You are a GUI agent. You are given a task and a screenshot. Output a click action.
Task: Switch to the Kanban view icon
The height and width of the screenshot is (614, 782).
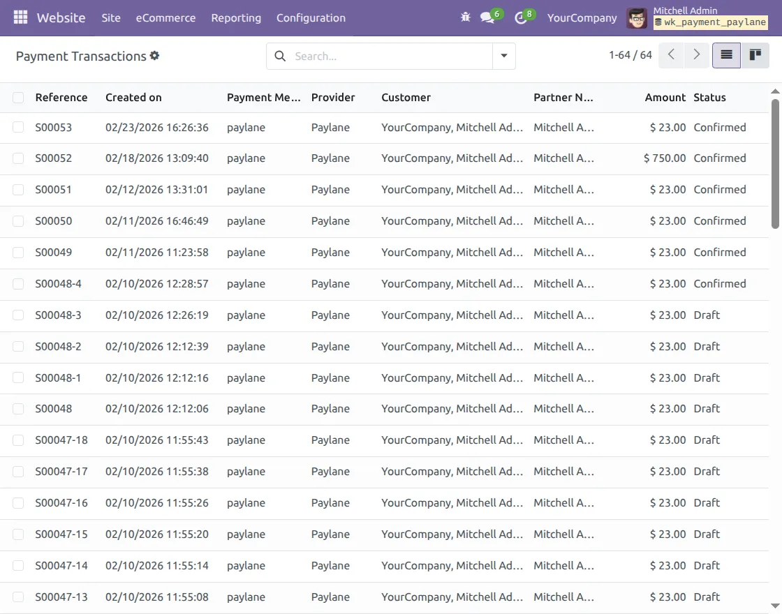(755, 54)
